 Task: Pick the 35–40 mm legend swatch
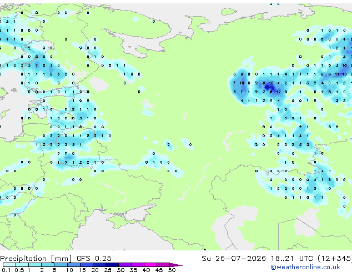[138, 265]
